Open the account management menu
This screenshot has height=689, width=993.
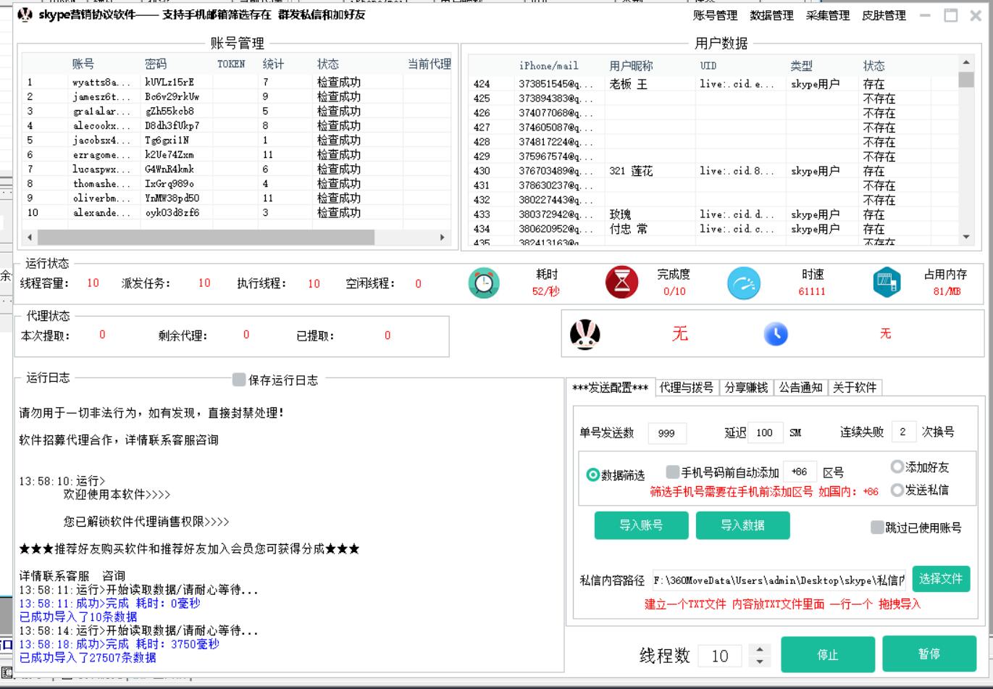click(715, 15)
